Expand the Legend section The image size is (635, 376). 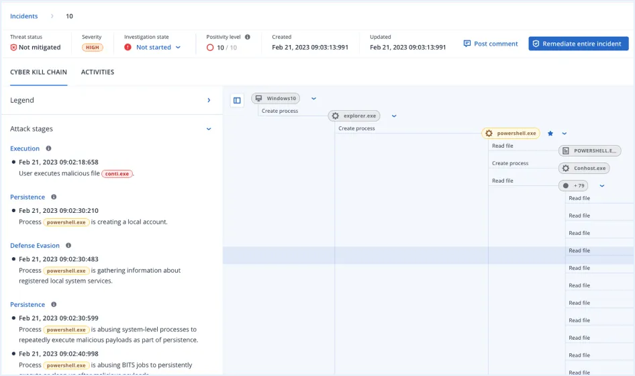pos(208,100)
